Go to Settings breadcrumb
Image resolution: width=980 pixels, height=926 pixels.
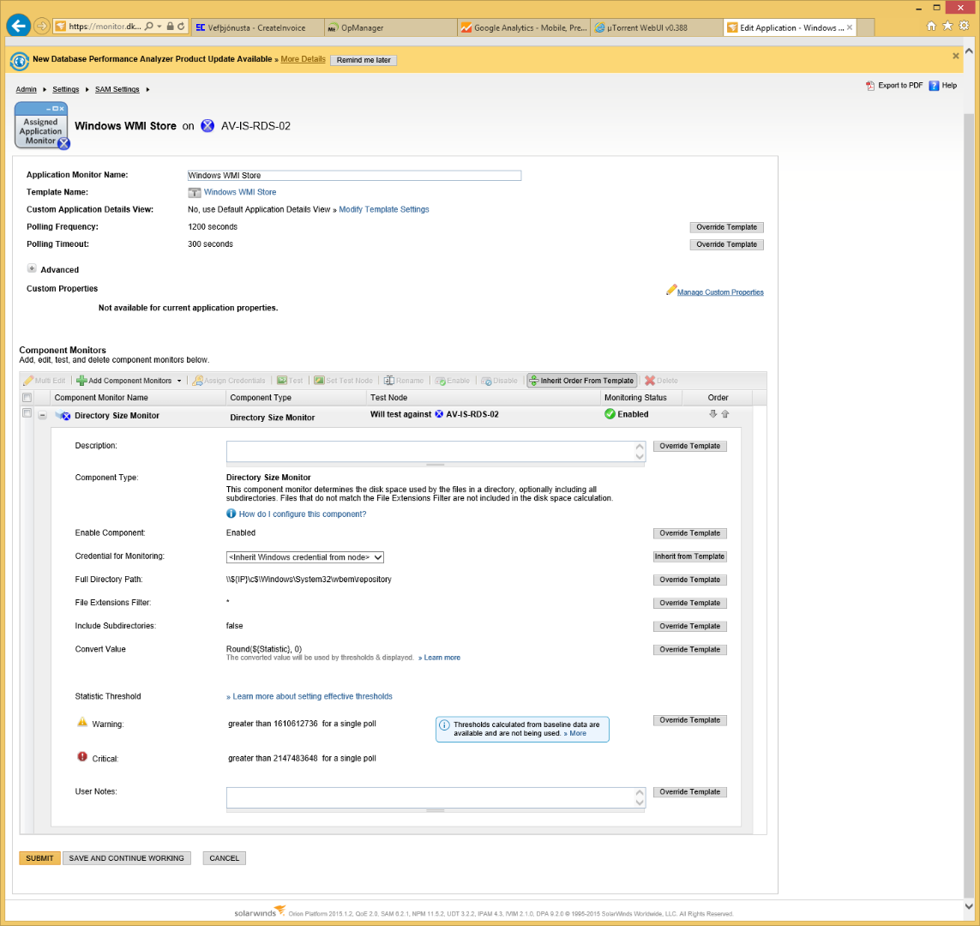pyautogui.click(x=66, y=89)
